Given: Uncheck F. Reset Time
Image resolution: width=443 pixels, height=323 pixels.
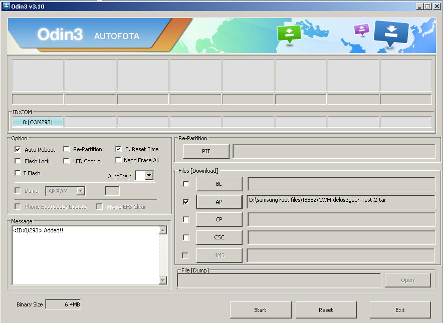Looking at the screenshot, I should pos(118,149).
